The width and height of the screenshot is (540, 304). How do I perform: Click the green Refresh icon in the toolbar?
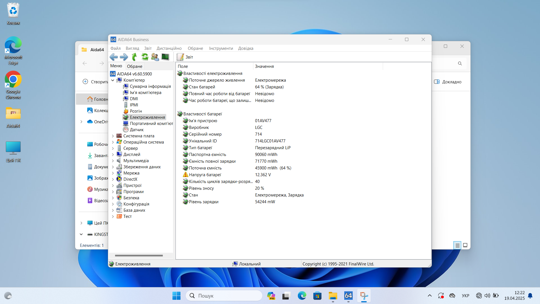145,57
